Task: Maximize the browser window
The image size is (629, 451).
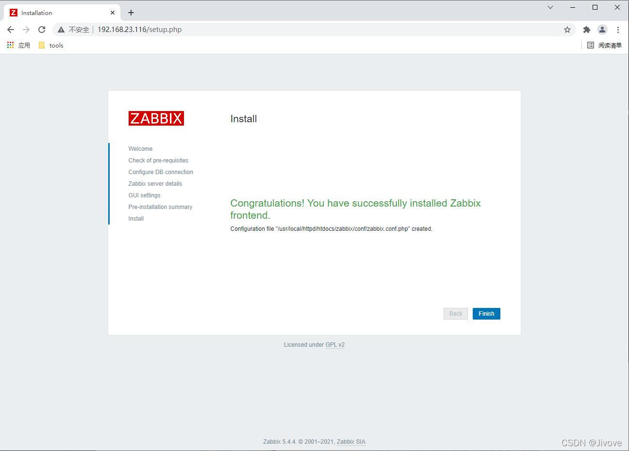Action: click(x=595, y=7)
